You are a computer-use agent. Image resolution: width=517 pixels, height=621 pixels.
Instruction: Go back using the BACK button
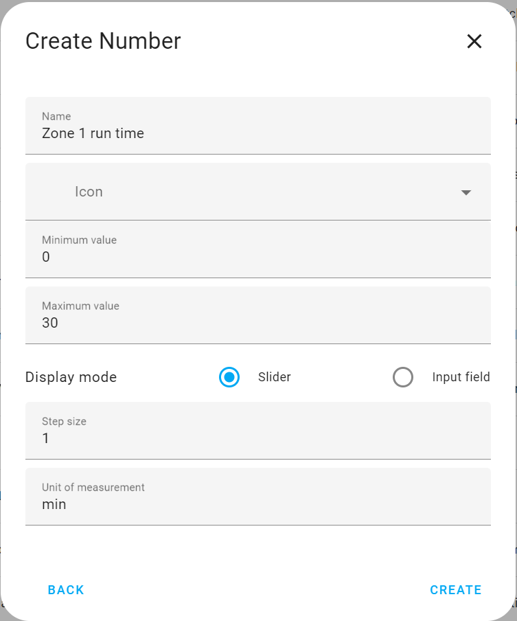65,589
